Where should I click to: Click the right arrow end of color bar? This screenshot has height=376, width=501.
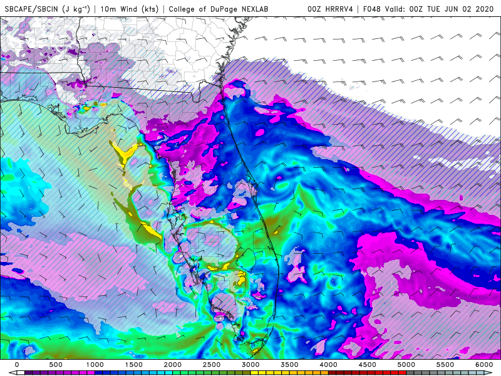[x=488, y=373]
